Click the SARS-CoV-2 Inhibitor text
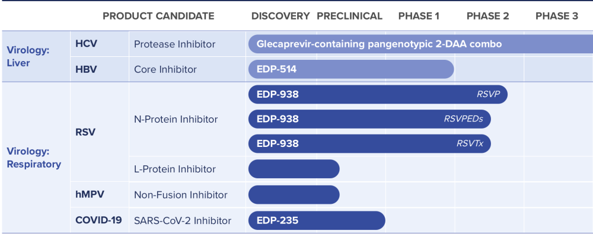Screen dimensions: 593x234 pos(183,220)
